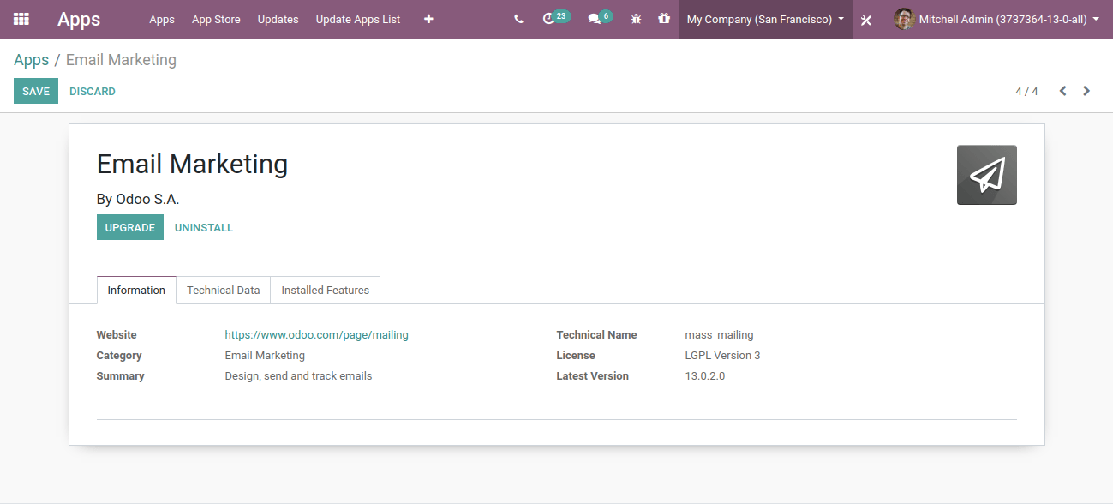Open the debug bug icon

click(x=636, y=19)
